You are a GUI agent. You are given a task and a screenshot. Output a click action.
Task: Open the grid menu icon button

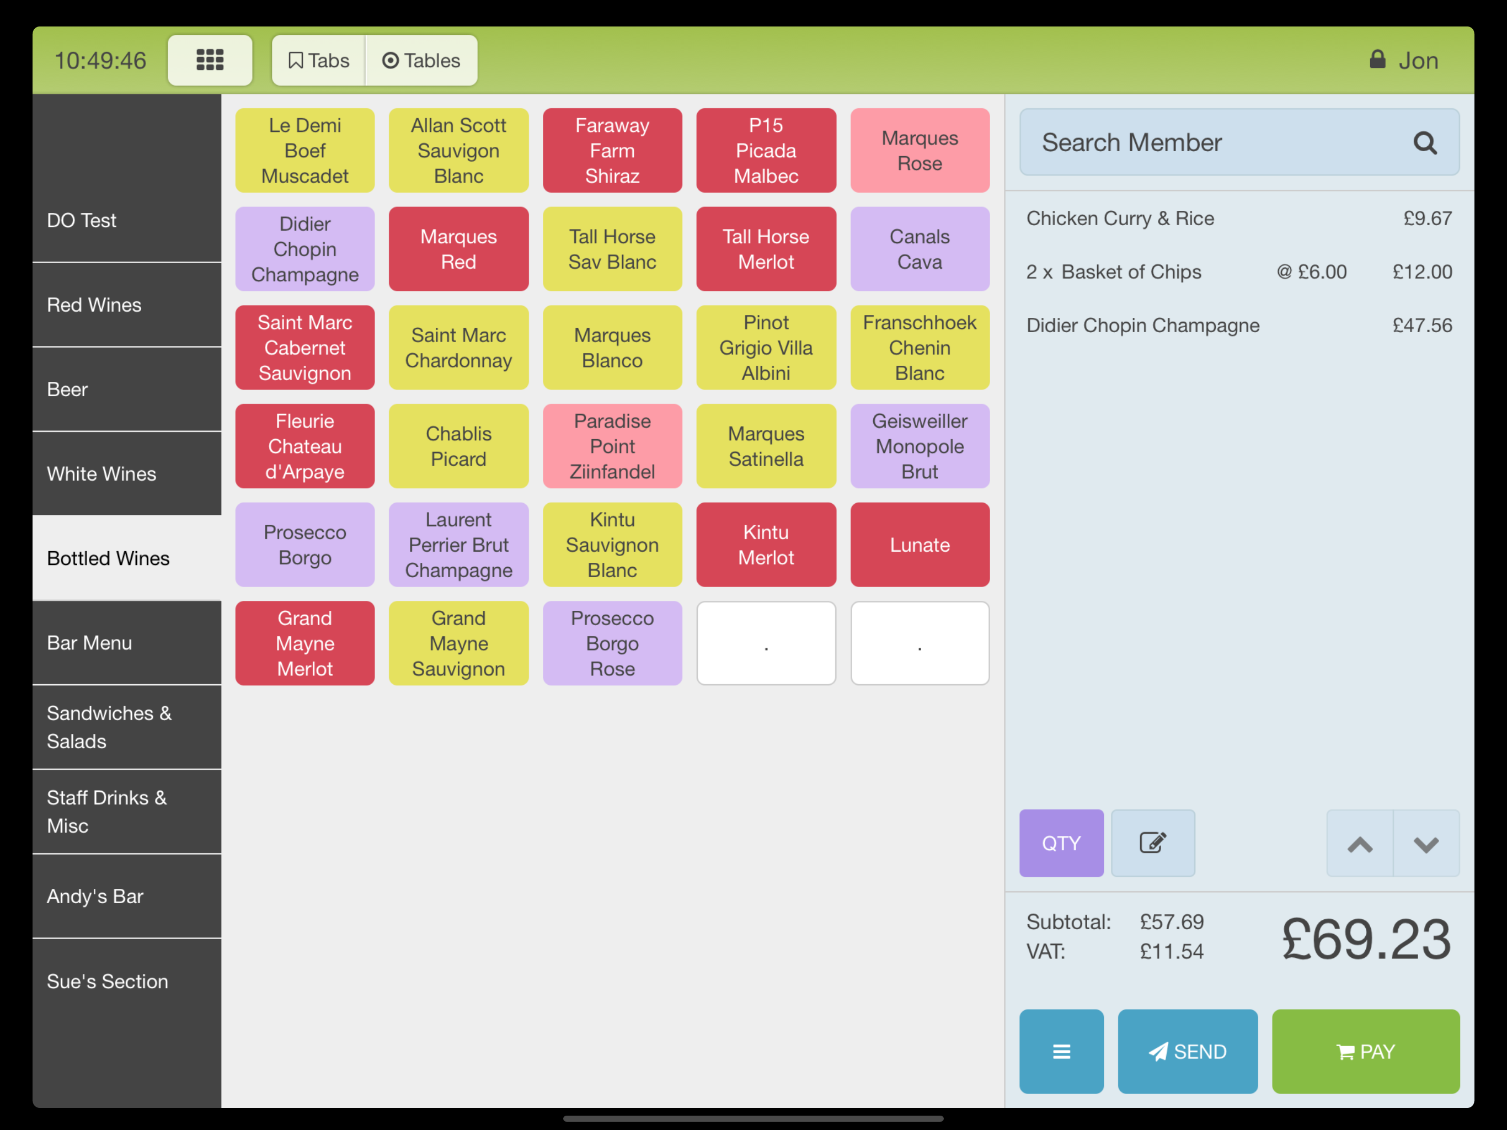point(210,60)
